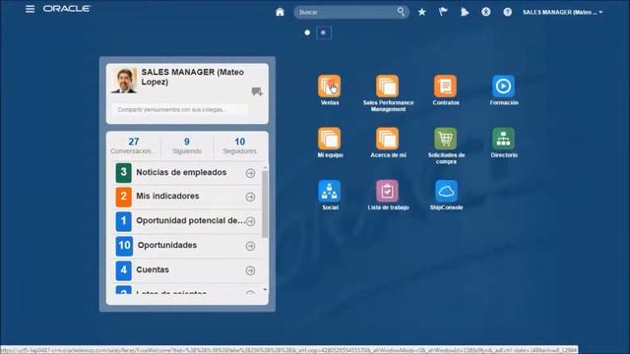Open Noticias de empleados row
Image resolution: width=630 pixels, height=354 pixels.
click(187, 173)
